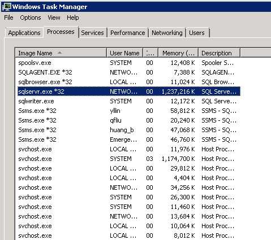Sort by Image Name column header

click(61, 53)
